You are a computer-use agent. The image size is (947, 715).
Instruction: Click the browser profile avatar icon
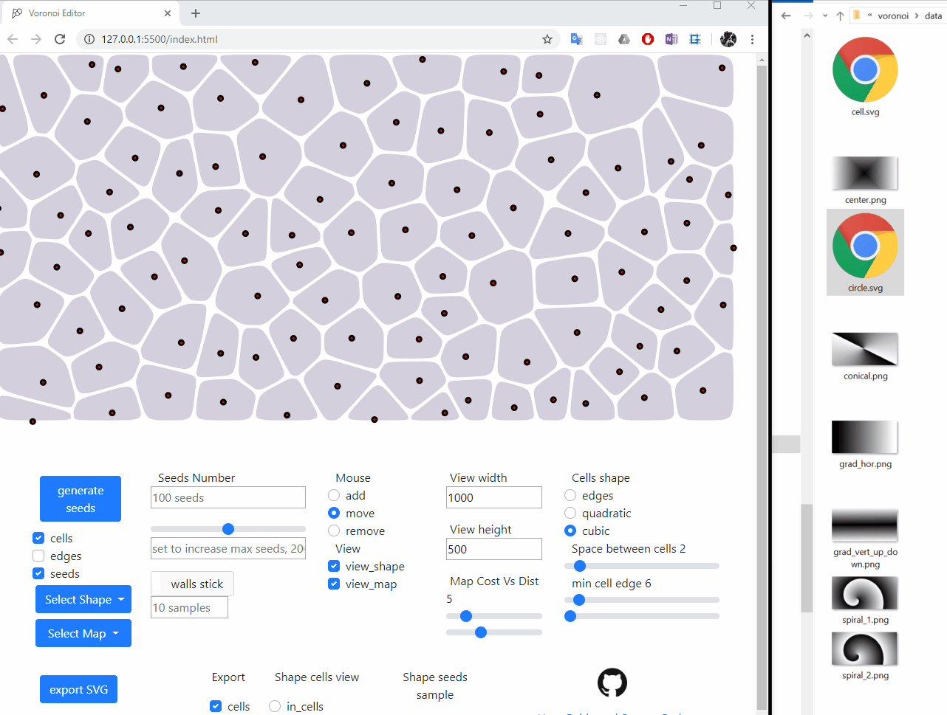click(728, 39)
